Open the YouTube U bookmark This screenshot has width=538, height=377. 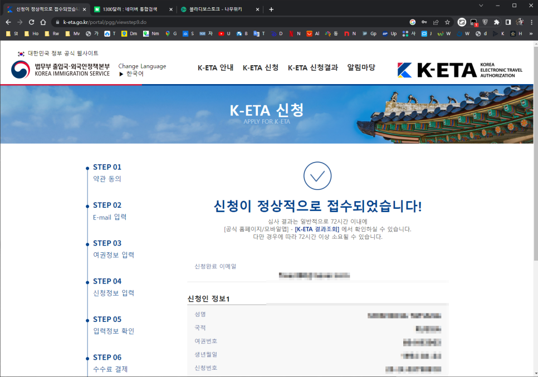(x=225, y=33)
